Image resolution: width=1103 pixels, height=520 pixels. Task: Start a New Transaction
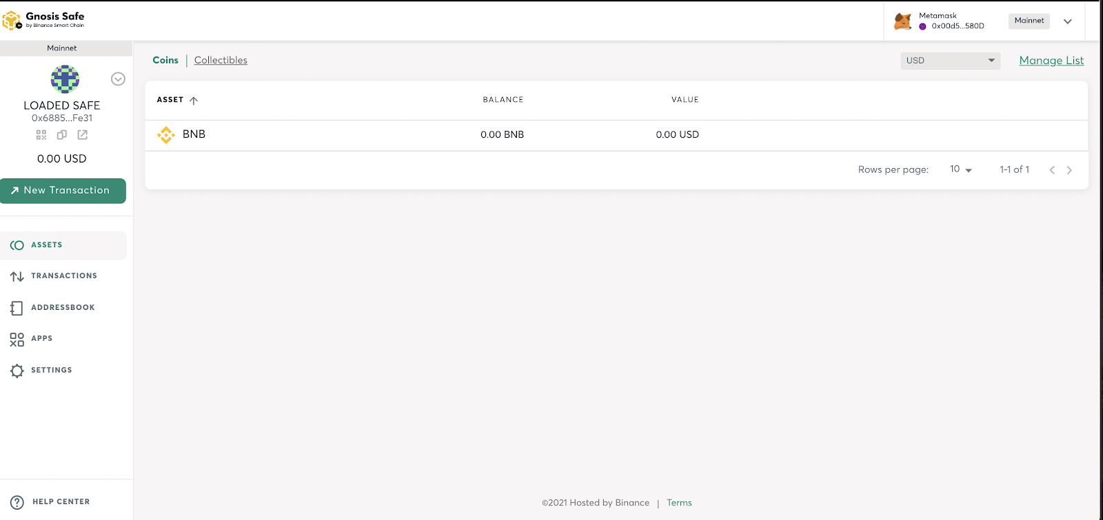63,191
